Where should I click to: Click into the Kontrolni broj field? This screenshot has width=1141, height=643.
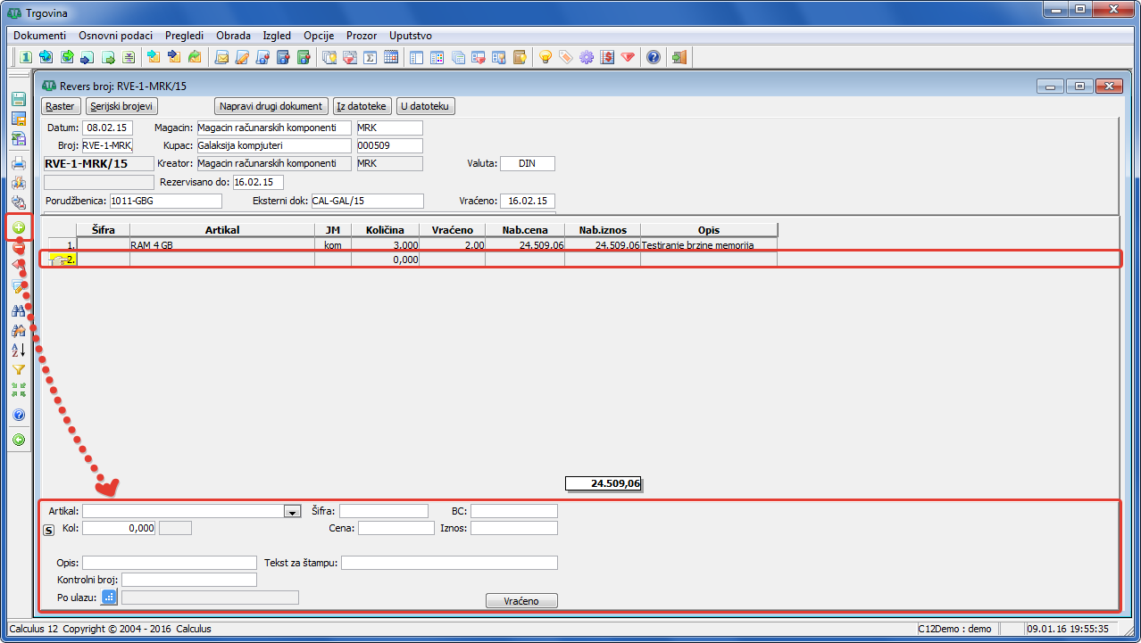coord(189,580)
